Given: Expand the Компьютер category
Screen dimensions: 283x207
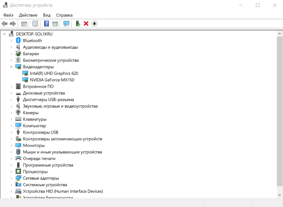Looking at the screenshot, I should point(11,126).
